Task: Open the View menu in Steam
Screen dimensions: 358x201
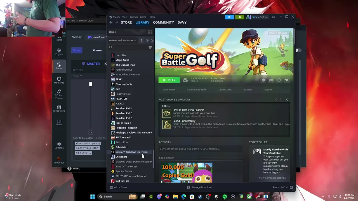Action: [x=125, y=17]
